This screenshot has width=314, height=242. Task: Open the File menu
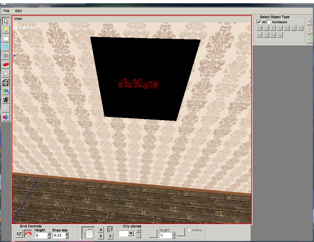coord(6,11)
